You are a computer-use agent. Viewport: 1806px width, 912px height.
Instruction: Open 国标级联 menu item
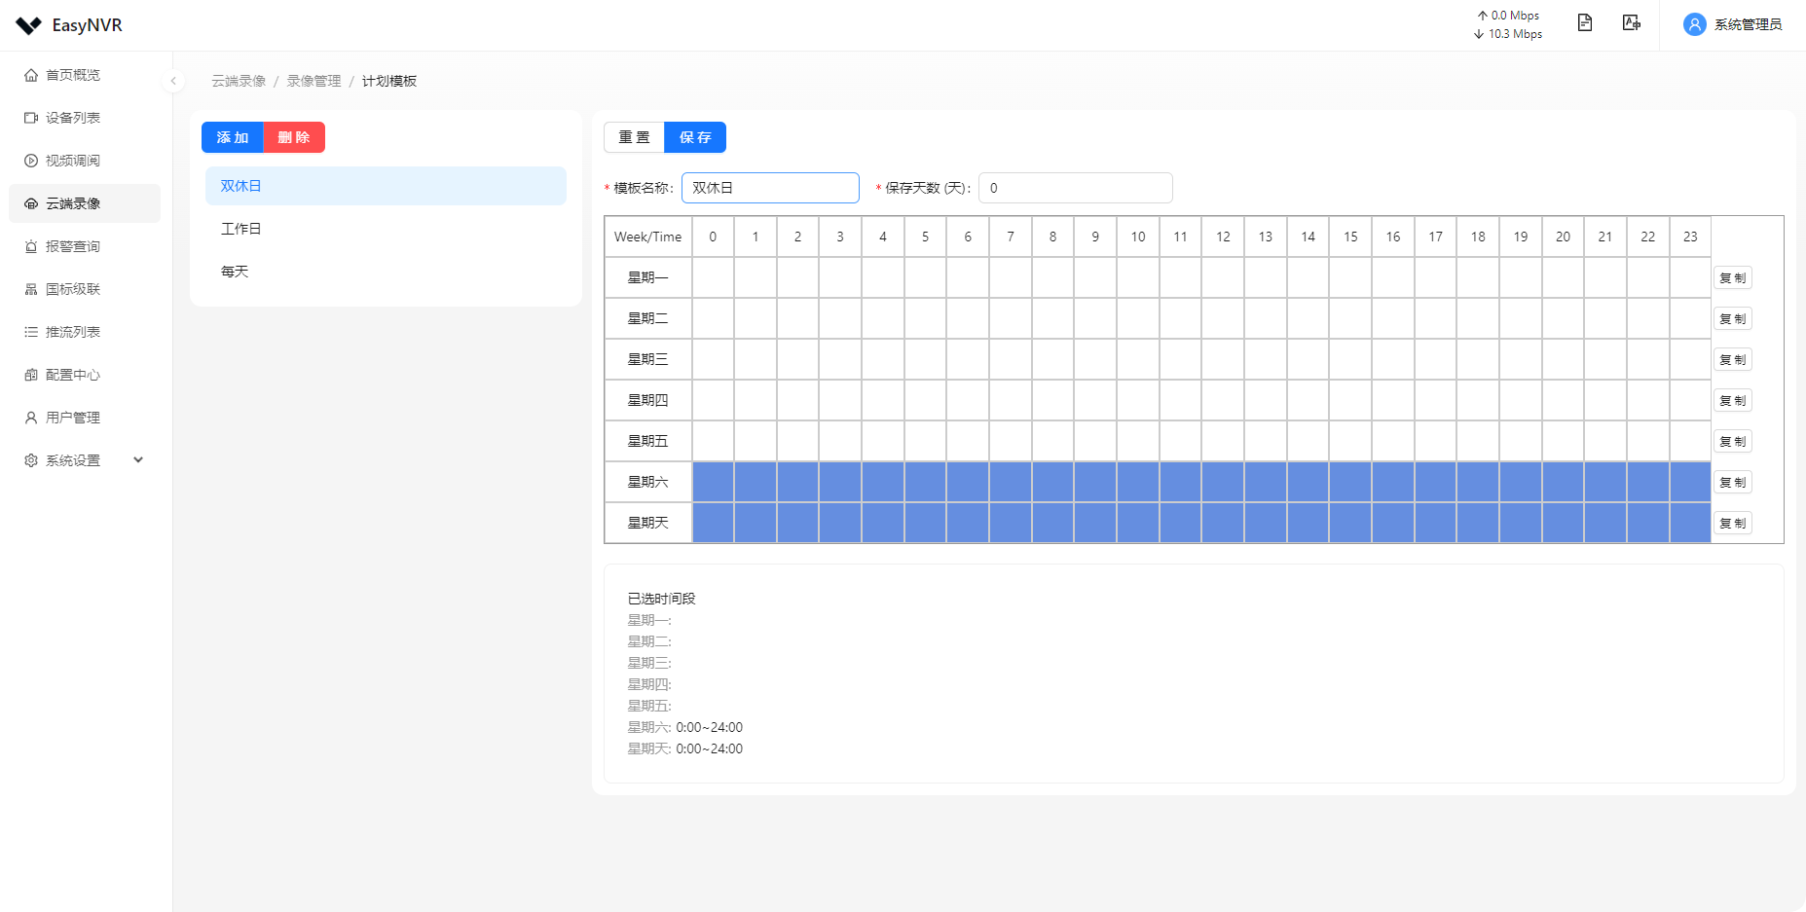click(x=85, y=289)
